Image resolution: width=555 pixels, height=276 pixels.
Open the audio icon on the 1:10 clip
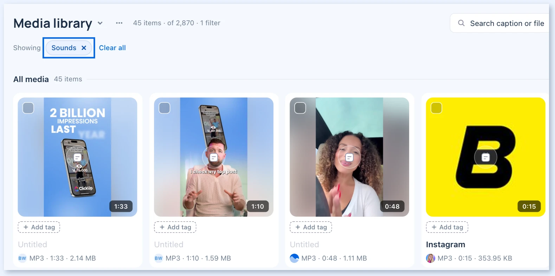click(214, 157)
